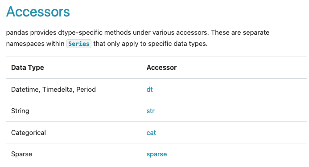The width and height of the screenshot is (309, 167).
Task: Click 'specific data types.' ending the paragraph
Action: click(178, 44)
